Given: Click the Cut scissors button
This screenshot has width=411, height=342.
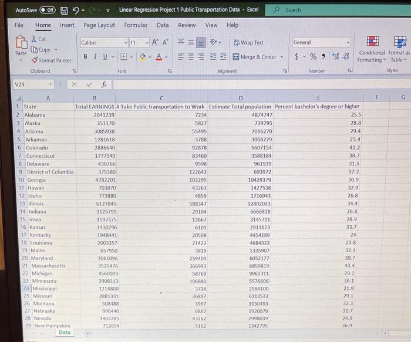Looking at the screenshot, I should coord(39,39).
